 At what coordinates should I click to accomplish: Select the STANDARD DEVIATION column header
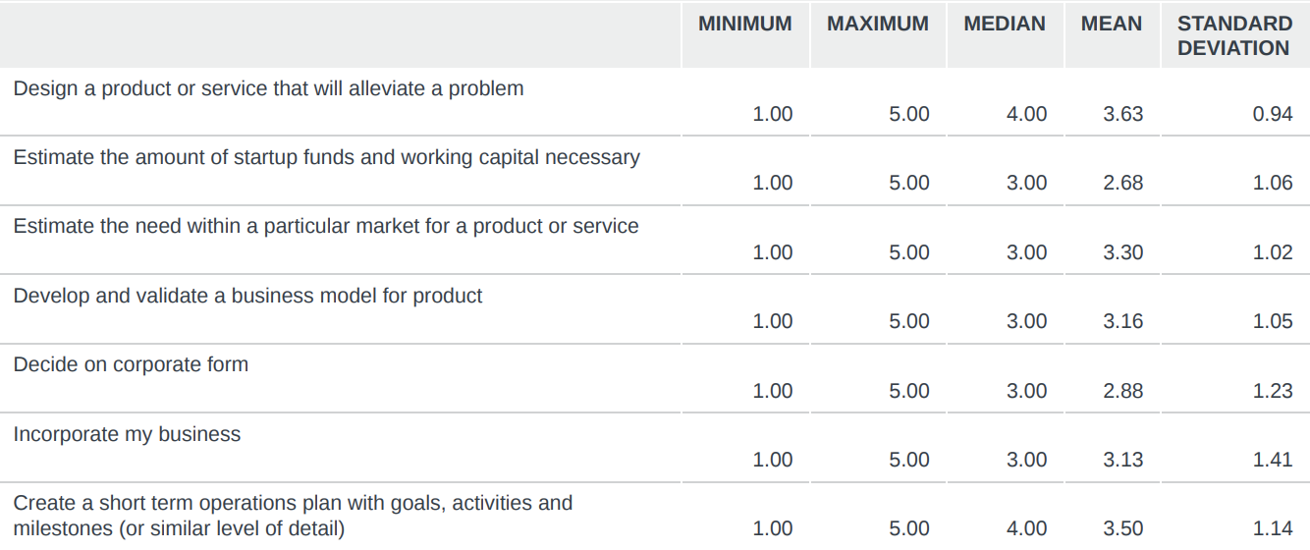click(x=1234, y=36)
